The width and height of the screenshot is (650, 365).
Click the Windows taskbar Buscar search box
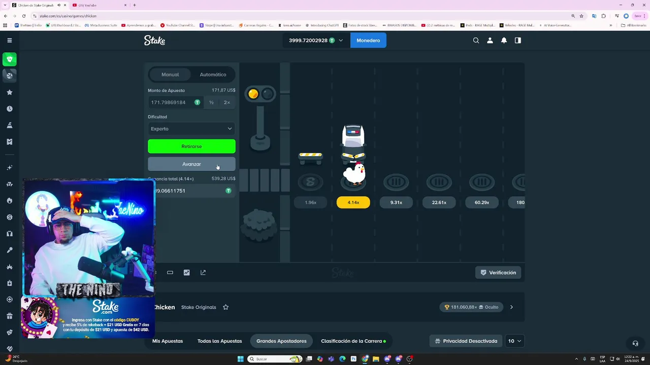(274, 359)
